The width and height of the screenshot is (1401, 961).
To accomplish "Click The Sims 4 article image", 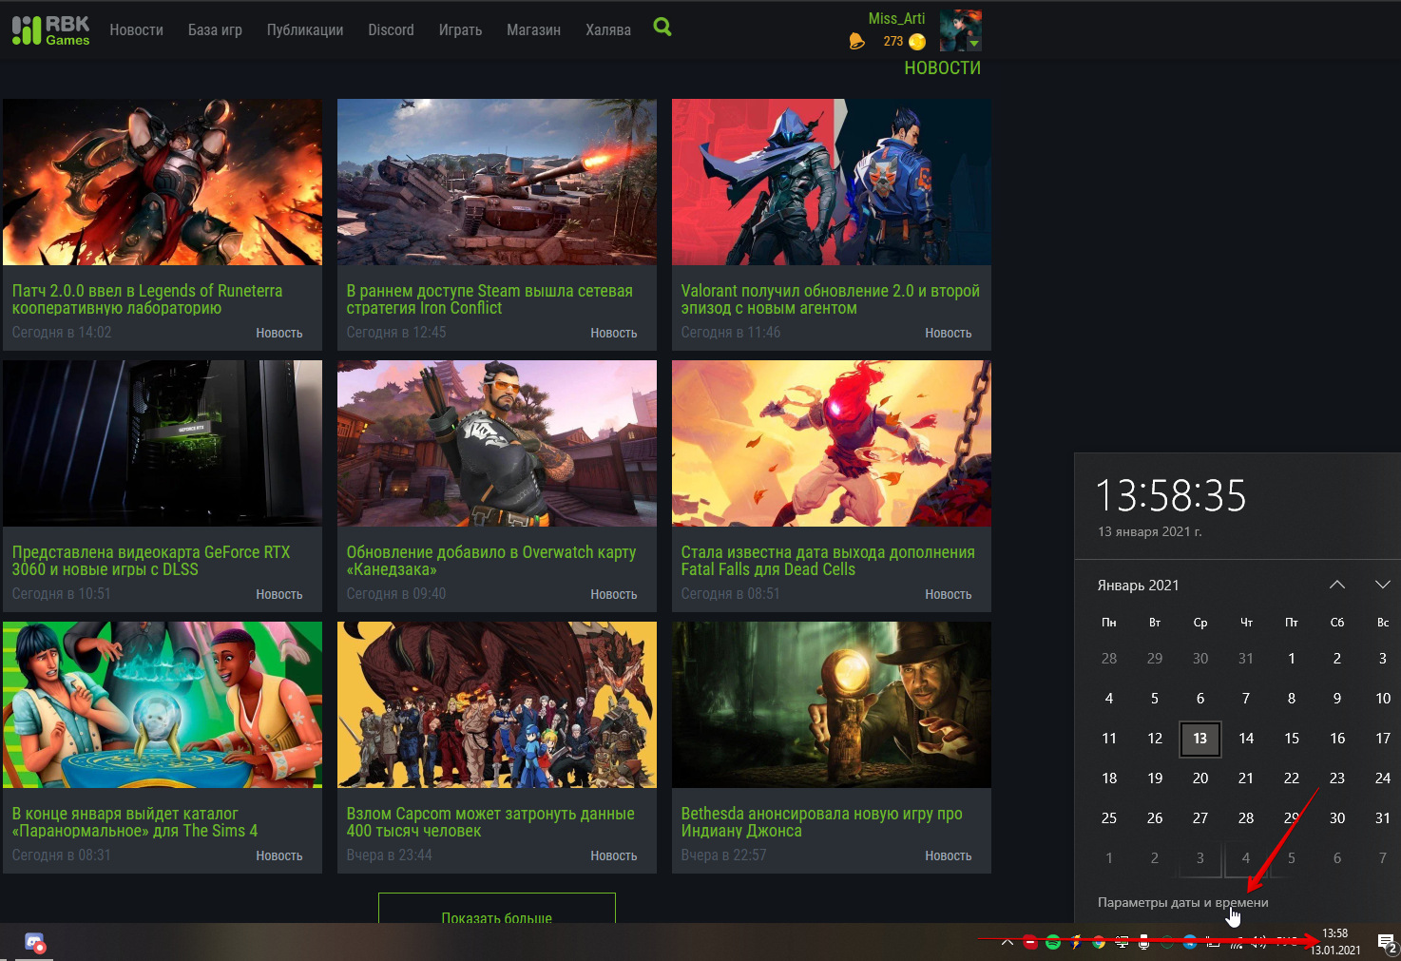I will point(163,704).
